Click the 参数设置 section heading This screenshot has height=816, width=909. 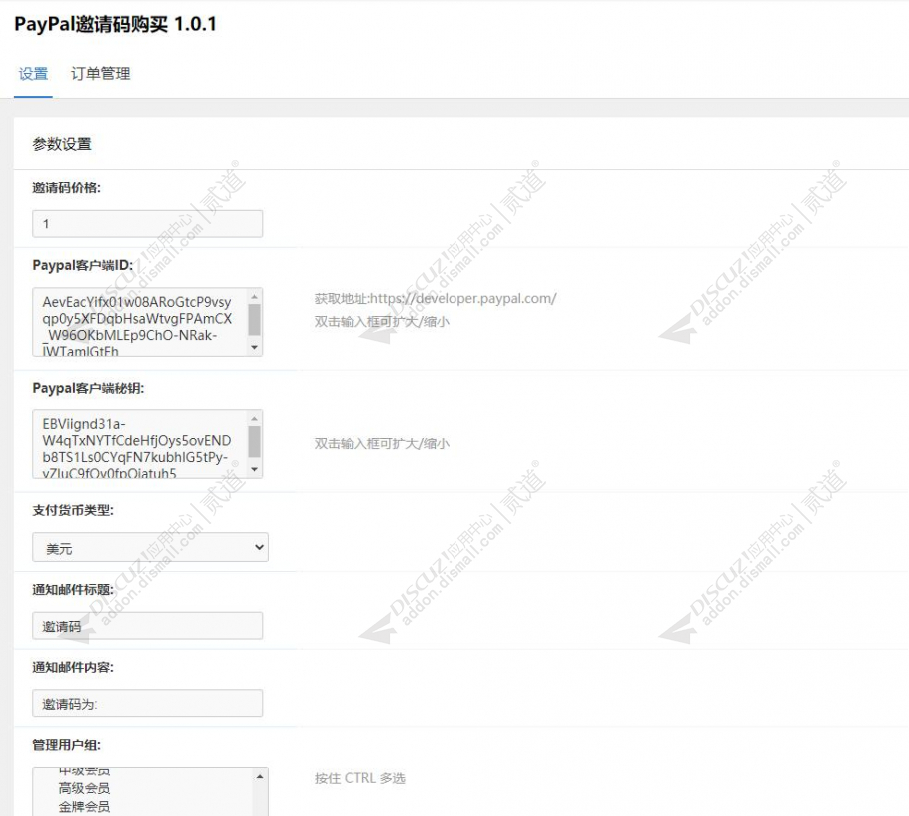(x=62, y=144)
